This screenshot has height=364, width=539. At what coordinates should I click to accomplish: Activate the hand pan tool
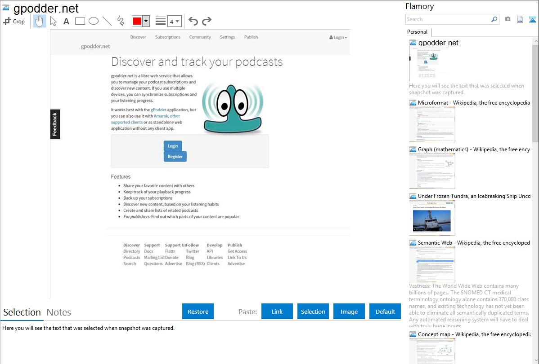[40, 21]
